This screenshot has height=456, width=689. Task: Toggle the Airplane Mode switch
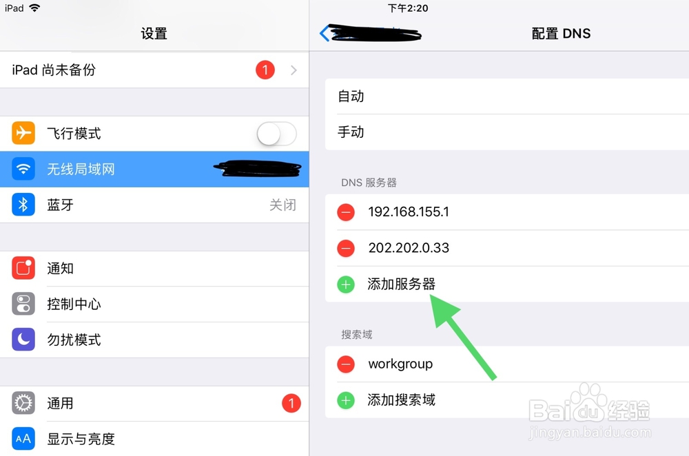276,134
